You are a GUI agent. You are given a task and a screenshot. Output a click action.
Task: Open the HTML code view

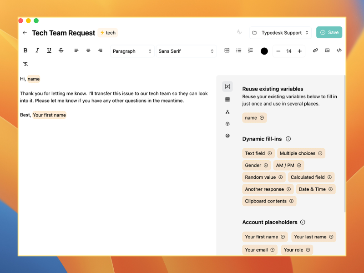pos(339,51)
